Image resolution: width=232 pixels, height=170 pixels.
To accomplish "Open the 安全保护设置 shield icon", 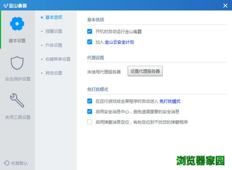I will pos(17,63).
